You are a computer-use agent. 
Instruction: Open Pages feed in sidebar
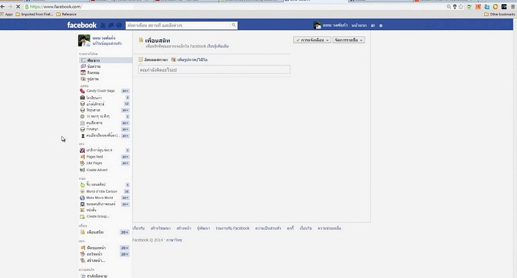[x=95, y=157]
